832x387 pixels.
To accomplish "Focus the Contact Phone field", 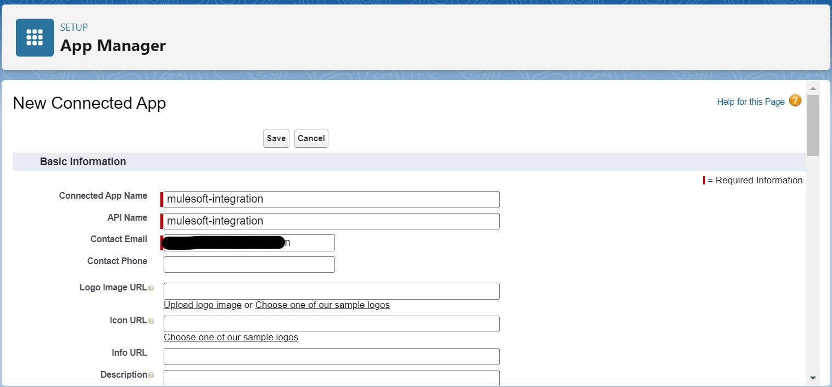I will pos(249,265).
